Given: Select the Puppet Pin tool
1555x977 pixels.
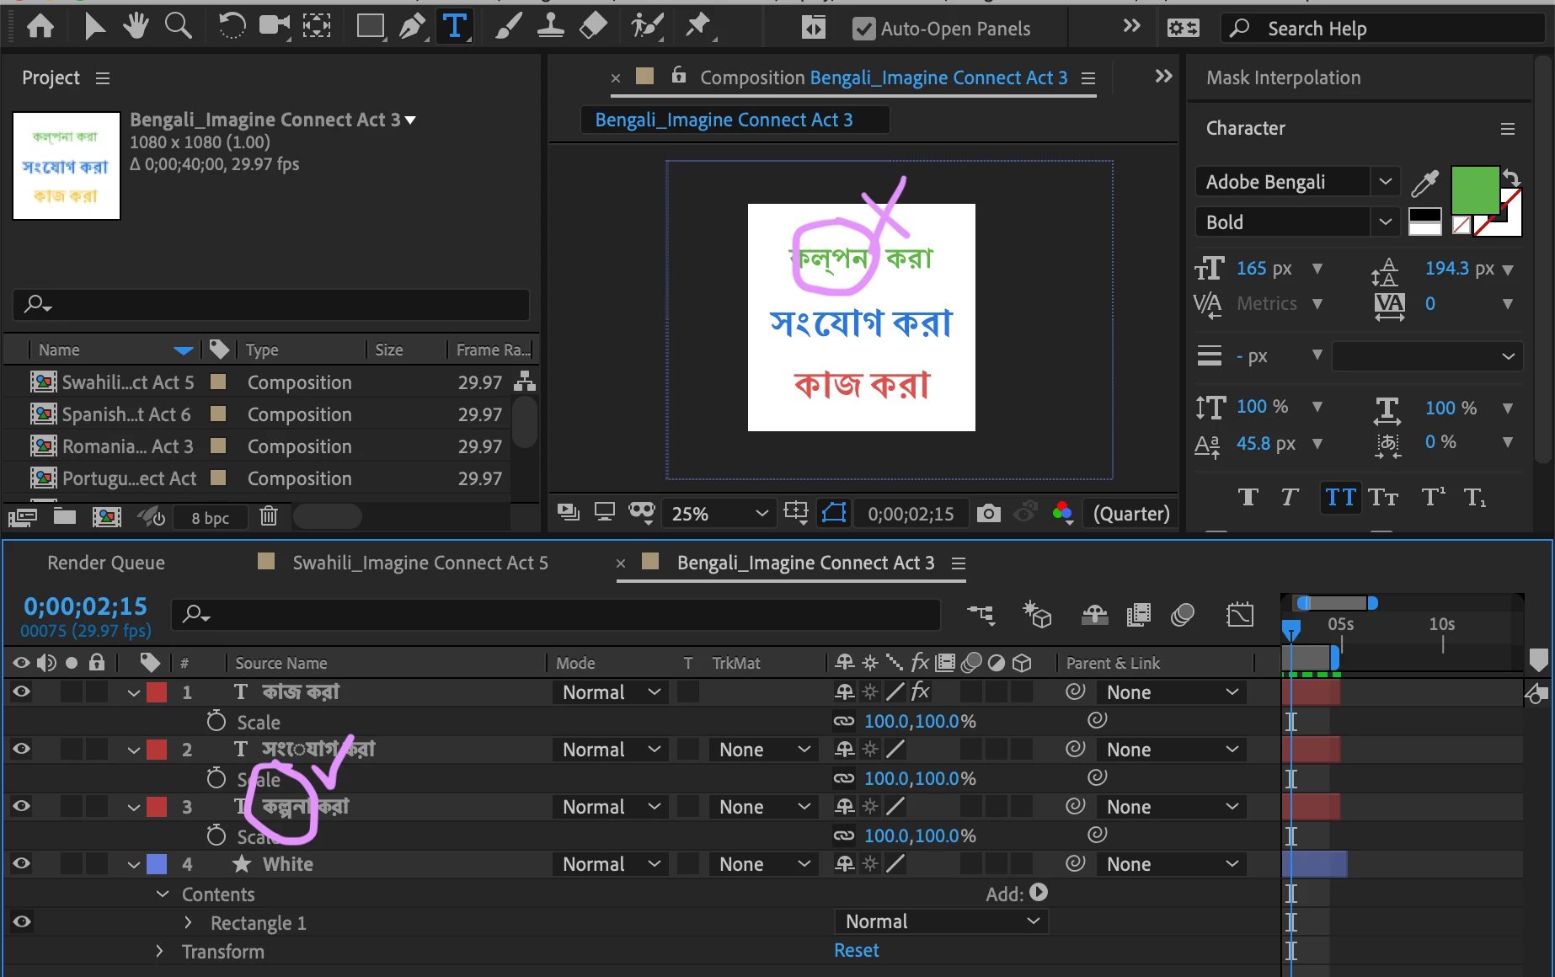Looking at the screenshot, I should (x=698, y=27).
